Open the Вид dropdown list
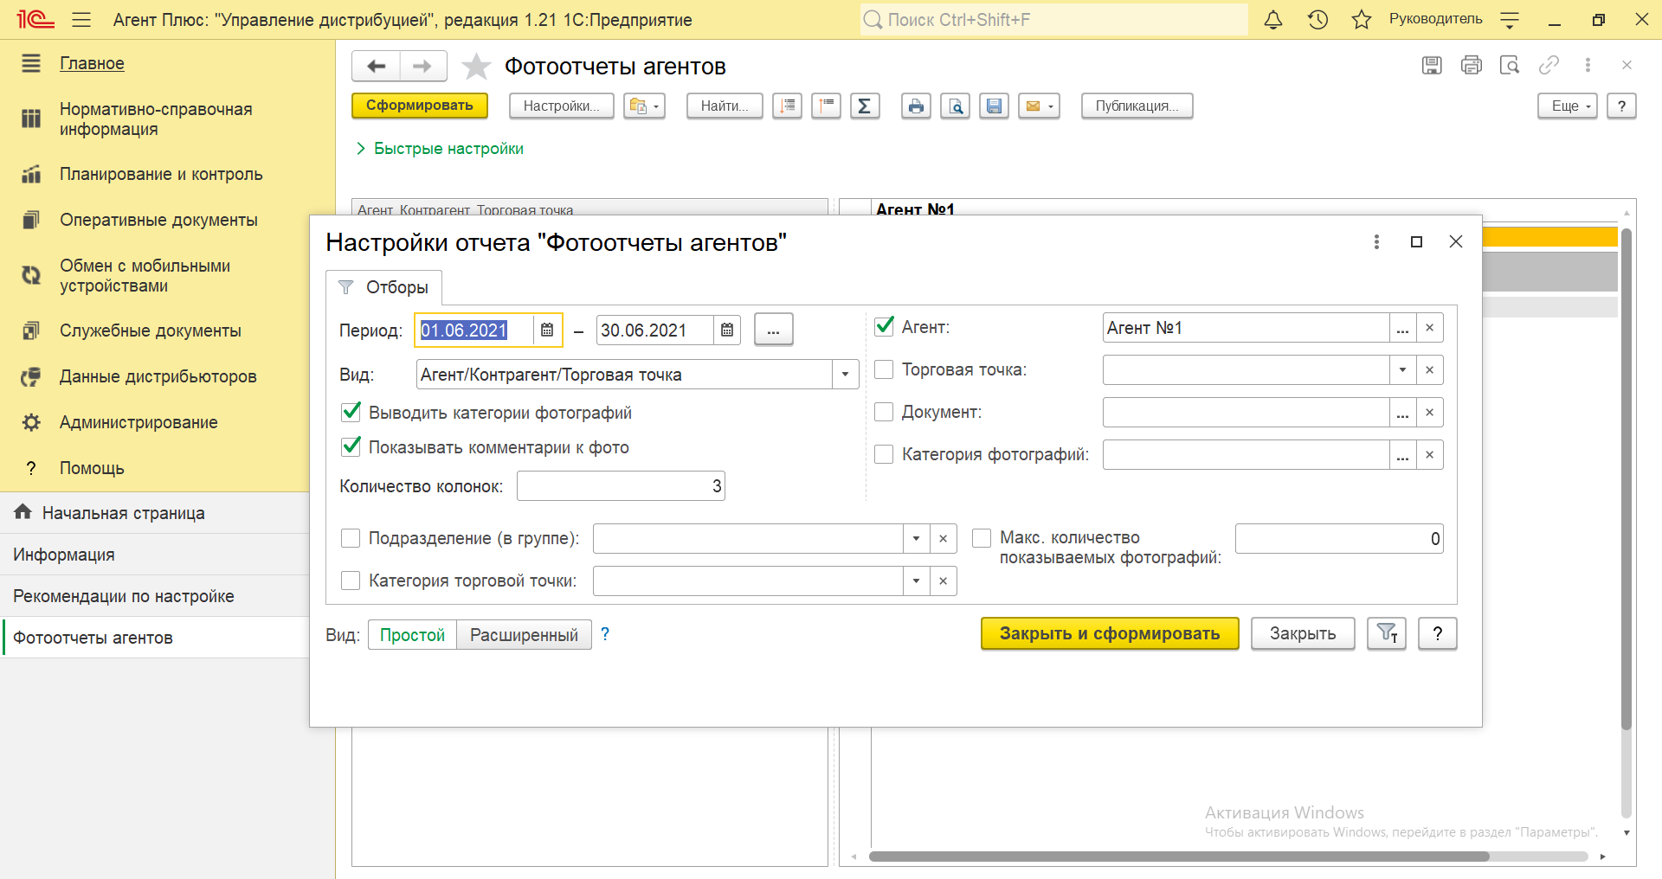Viewport: 1662px width, 879px height. point(845,375)
